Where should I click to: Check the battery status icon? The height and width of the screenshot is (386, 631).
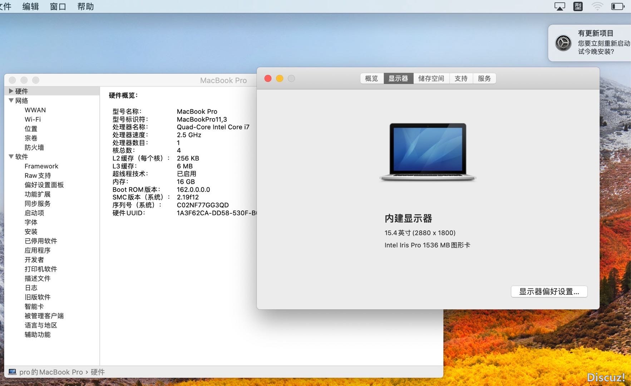tap(618, 6)
